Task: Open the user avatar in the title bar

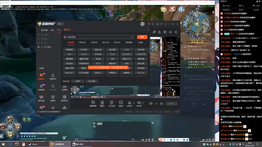Action: coord(142,24)
